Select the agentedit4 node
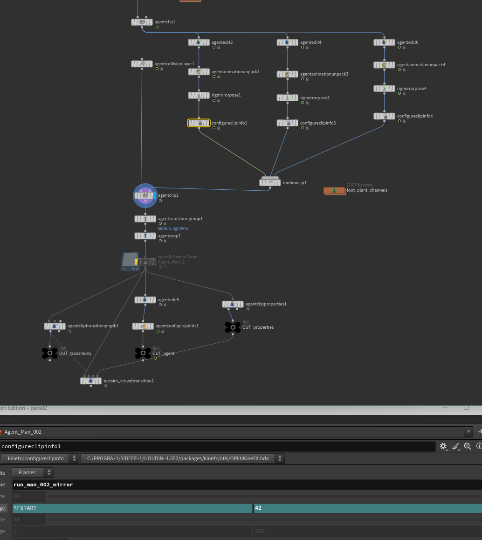Image resolution: width=482 pixels, height=540 pixels. (x=288, y=42)
